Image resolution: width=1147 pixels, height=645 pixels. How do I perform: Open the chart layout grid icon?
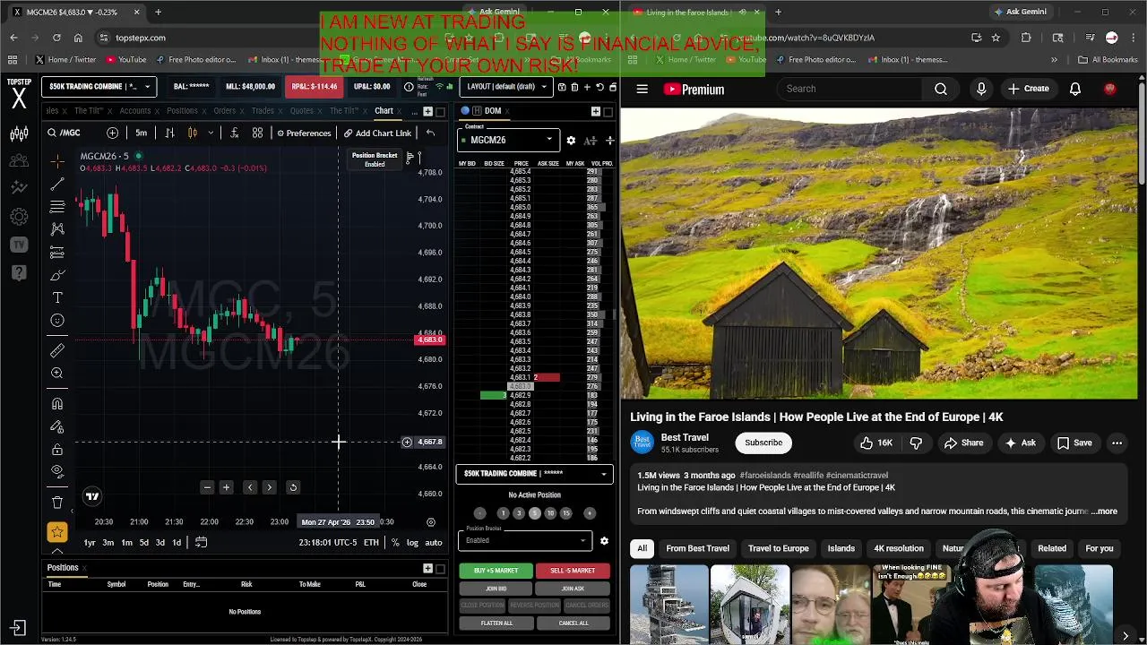(257, 133)
